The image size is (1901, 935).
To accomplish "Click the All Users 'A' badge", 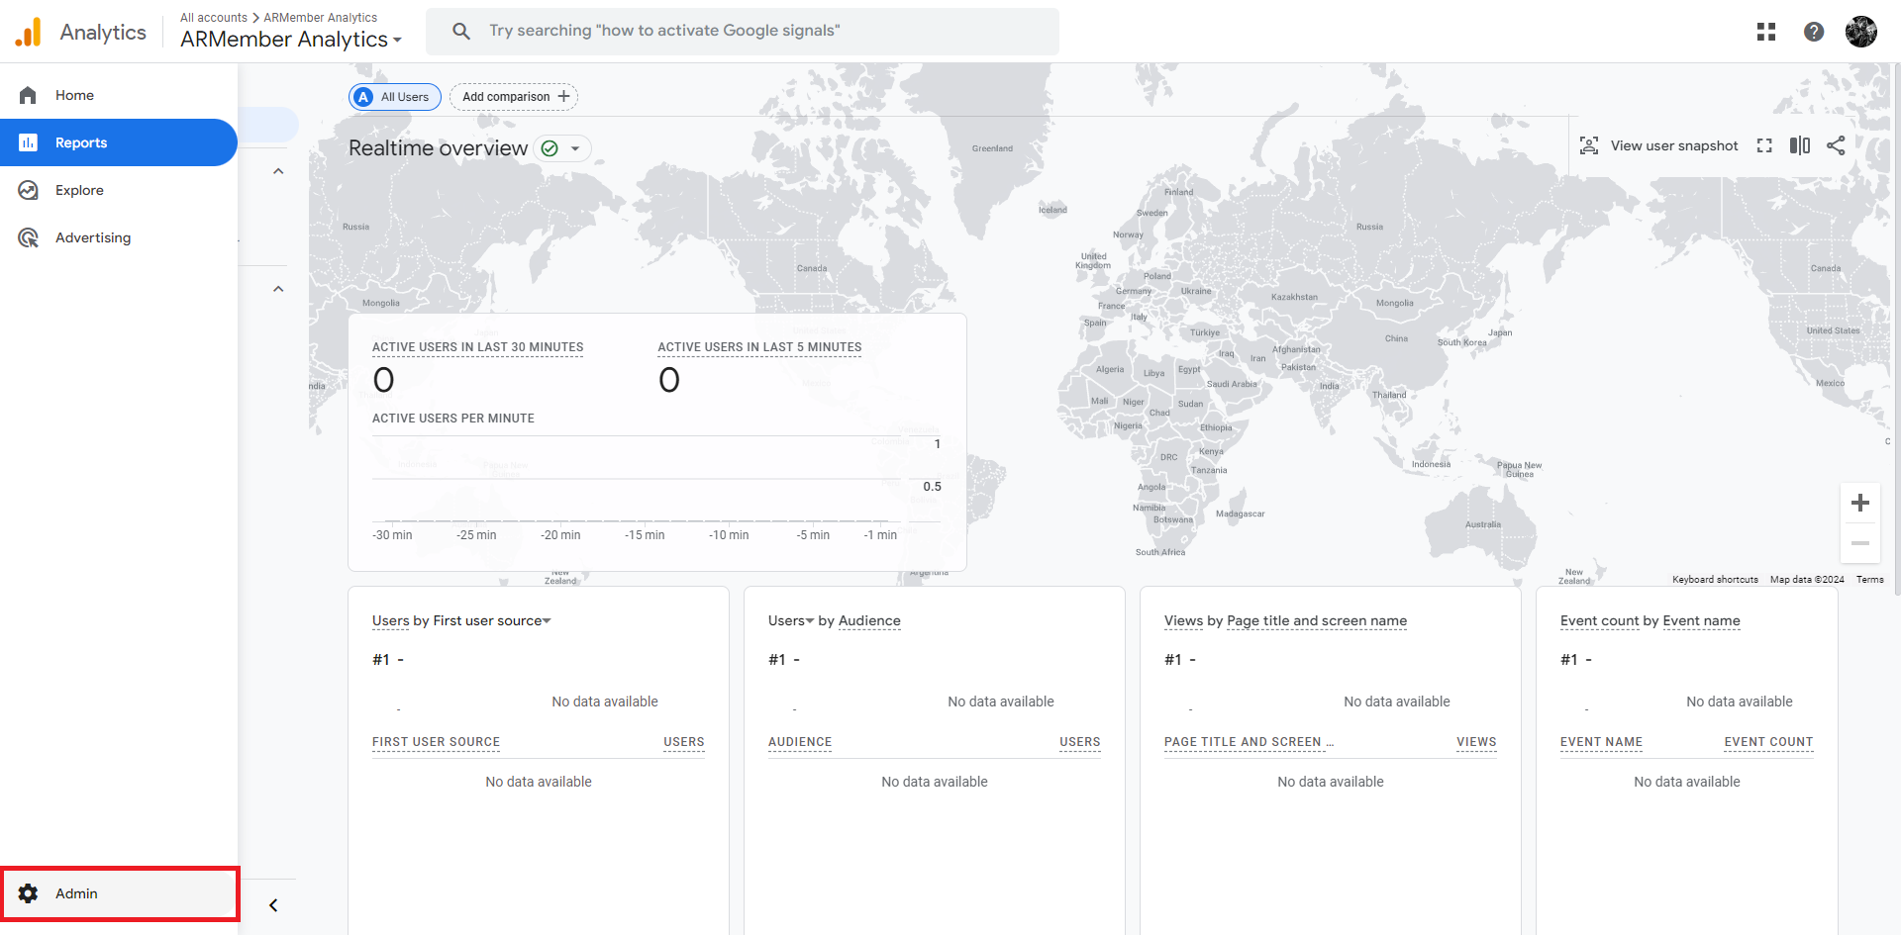I will pyautogui.click(x=363, y=97).
